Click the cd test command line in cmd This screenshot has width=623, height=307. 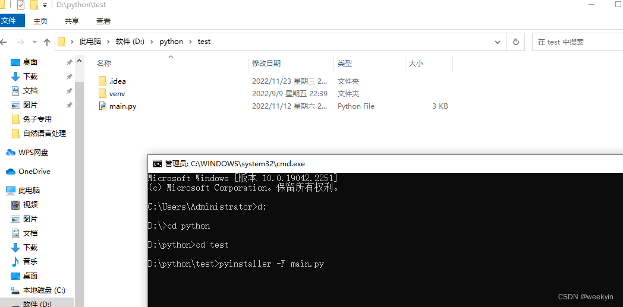pyautogui.click(x=188, y=245)
